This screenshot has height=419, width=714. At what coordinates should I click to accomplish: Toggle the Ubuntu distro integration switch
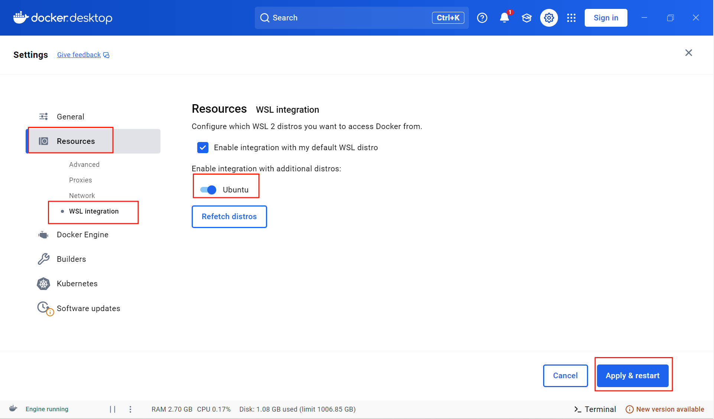click(x=208, y=190)
